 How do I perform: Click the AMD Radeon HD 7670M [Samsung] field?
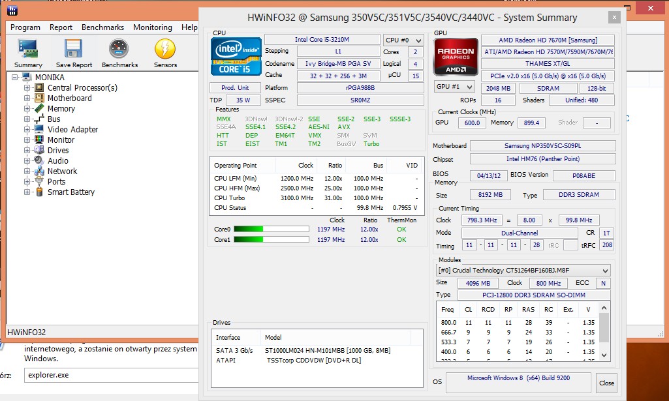coord(548,40)
